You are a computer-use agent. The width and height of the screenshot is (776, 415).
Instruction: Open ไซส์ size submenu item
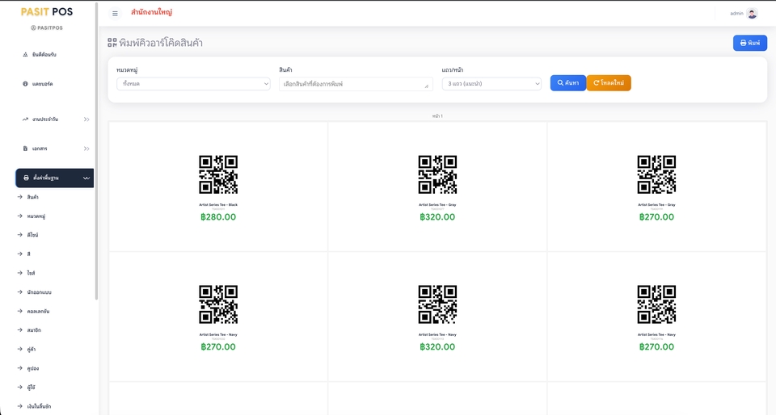click(x=31, y=273)
